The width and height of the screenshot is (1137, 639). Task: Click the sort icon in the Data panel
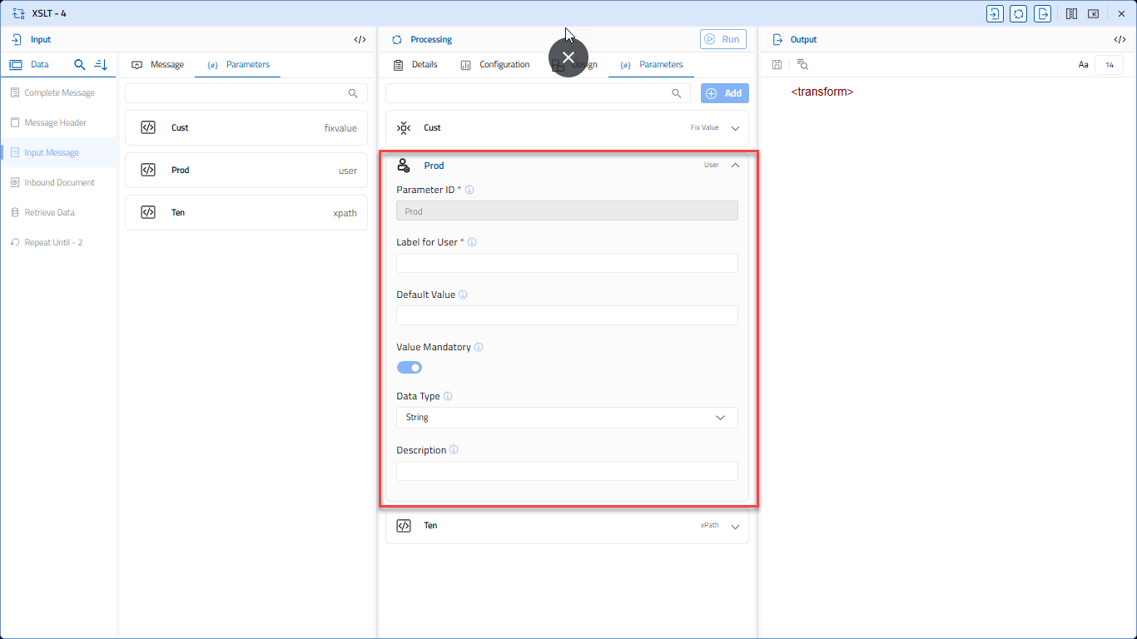pyautogui.click(x=101, y=64)
